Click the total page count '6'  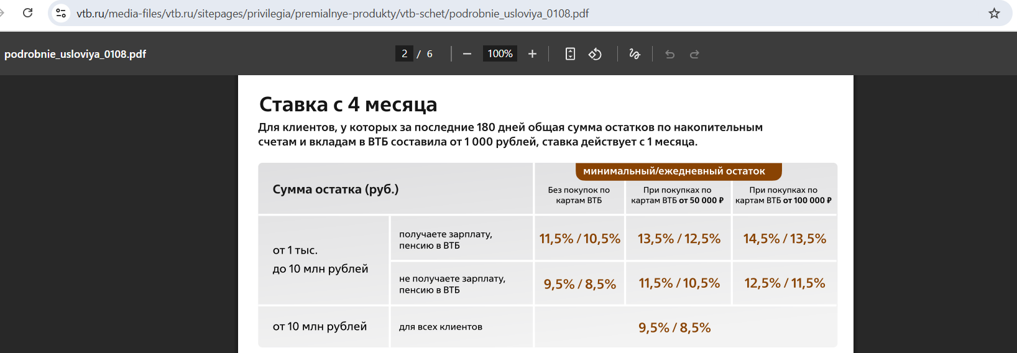[x=430, y=54]
